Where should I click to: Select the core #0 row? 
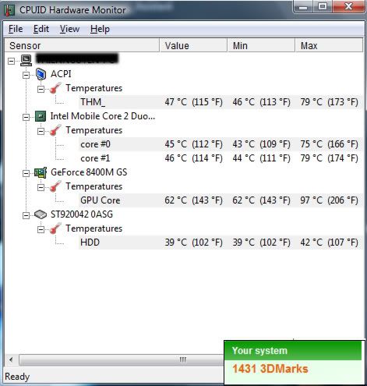[221, 144]
